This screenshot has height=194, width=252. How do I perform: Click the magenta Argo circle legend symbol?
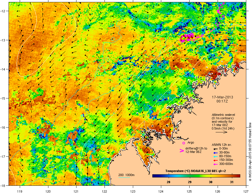184,143
